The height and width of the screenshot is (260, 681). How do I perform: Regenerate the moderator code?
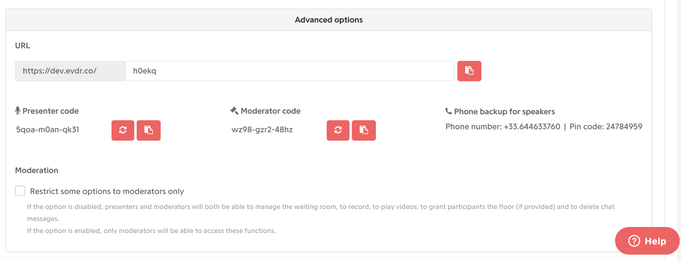click(x=338, y=130)
